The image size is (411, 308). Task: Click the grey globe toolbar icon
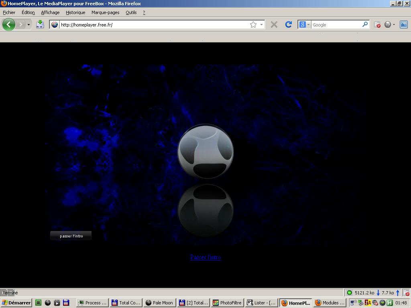[x=388, y=24]
